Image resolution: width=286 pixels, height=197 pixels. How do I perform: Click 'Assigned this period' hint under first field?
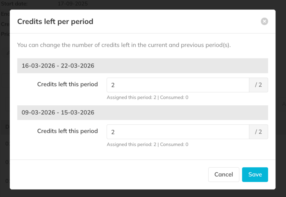point(132,97)
